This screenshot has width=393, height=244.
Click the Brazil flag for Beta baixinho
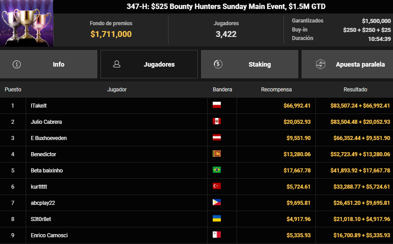click(x=216, y=170)
